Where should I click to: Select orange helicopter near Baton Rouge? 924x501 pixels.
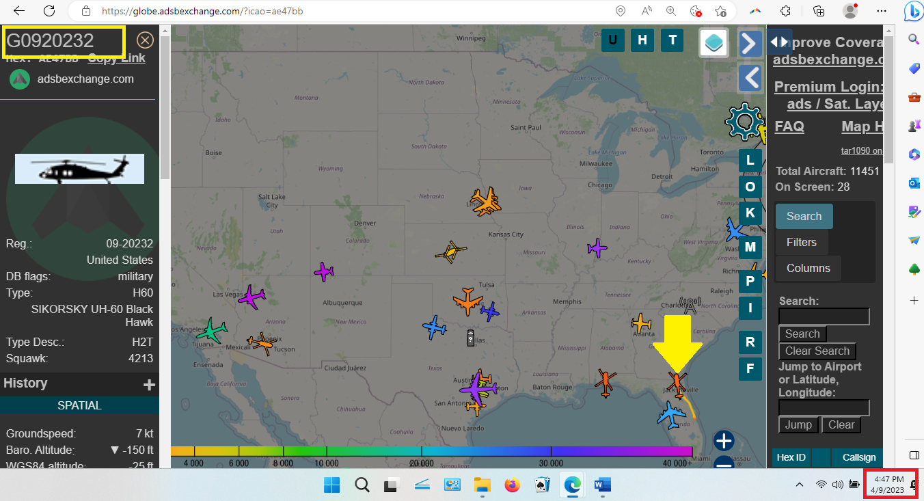point(606,383)
